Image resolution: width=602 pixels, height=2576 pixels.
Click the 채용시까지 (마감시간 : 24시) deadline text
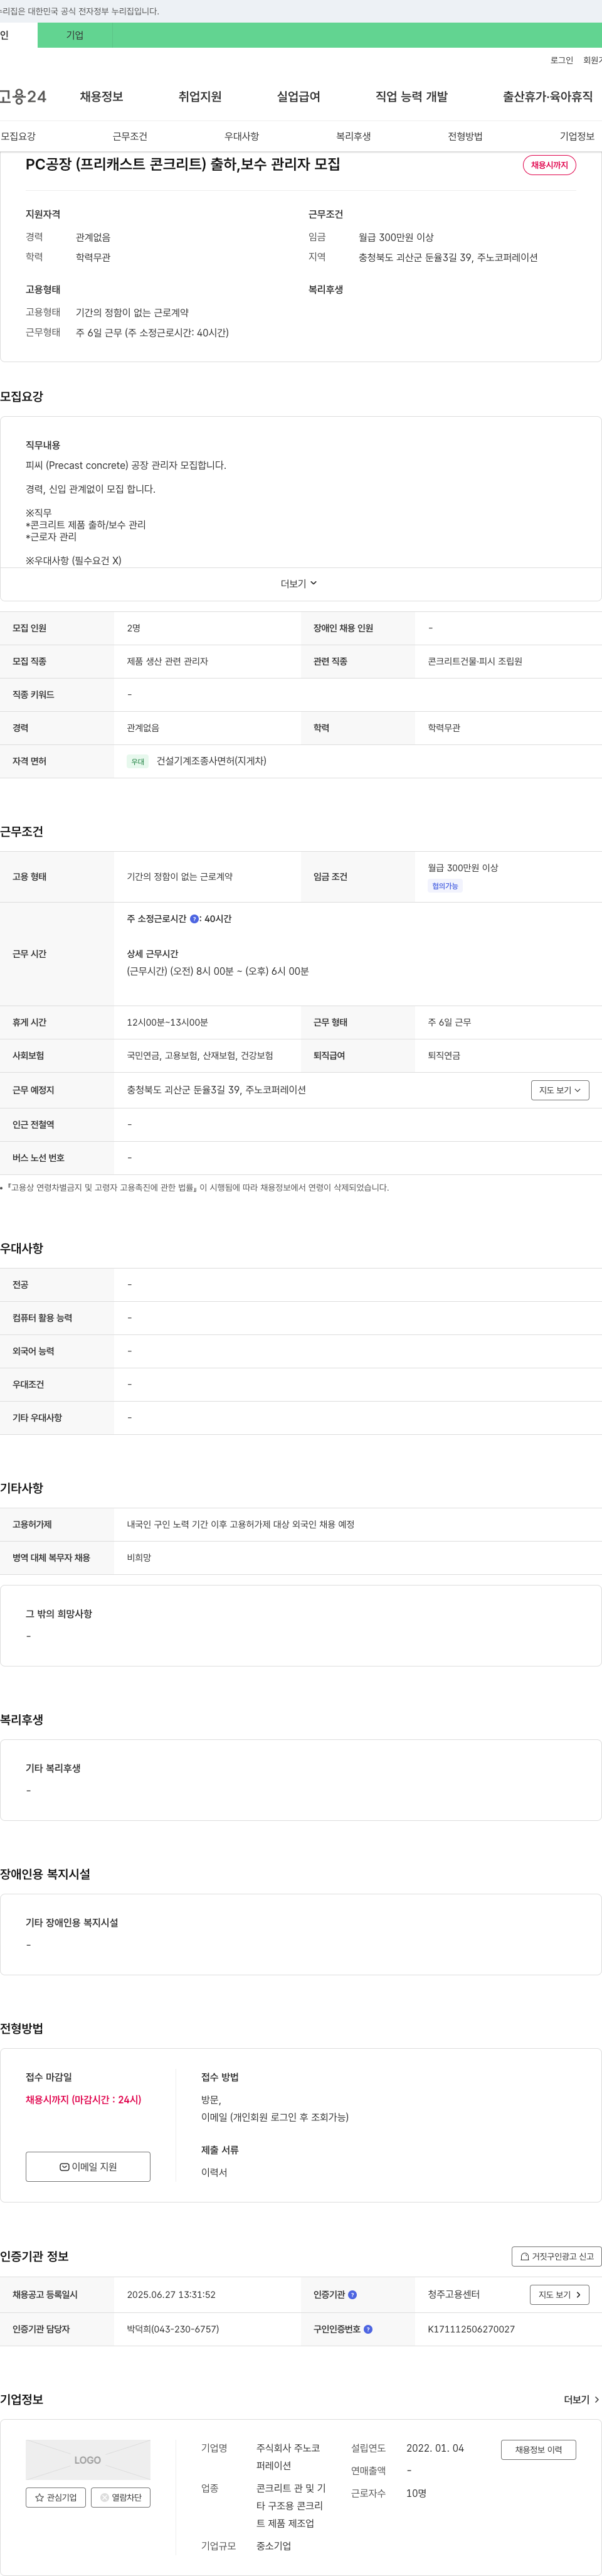(x=84, y=2099)
